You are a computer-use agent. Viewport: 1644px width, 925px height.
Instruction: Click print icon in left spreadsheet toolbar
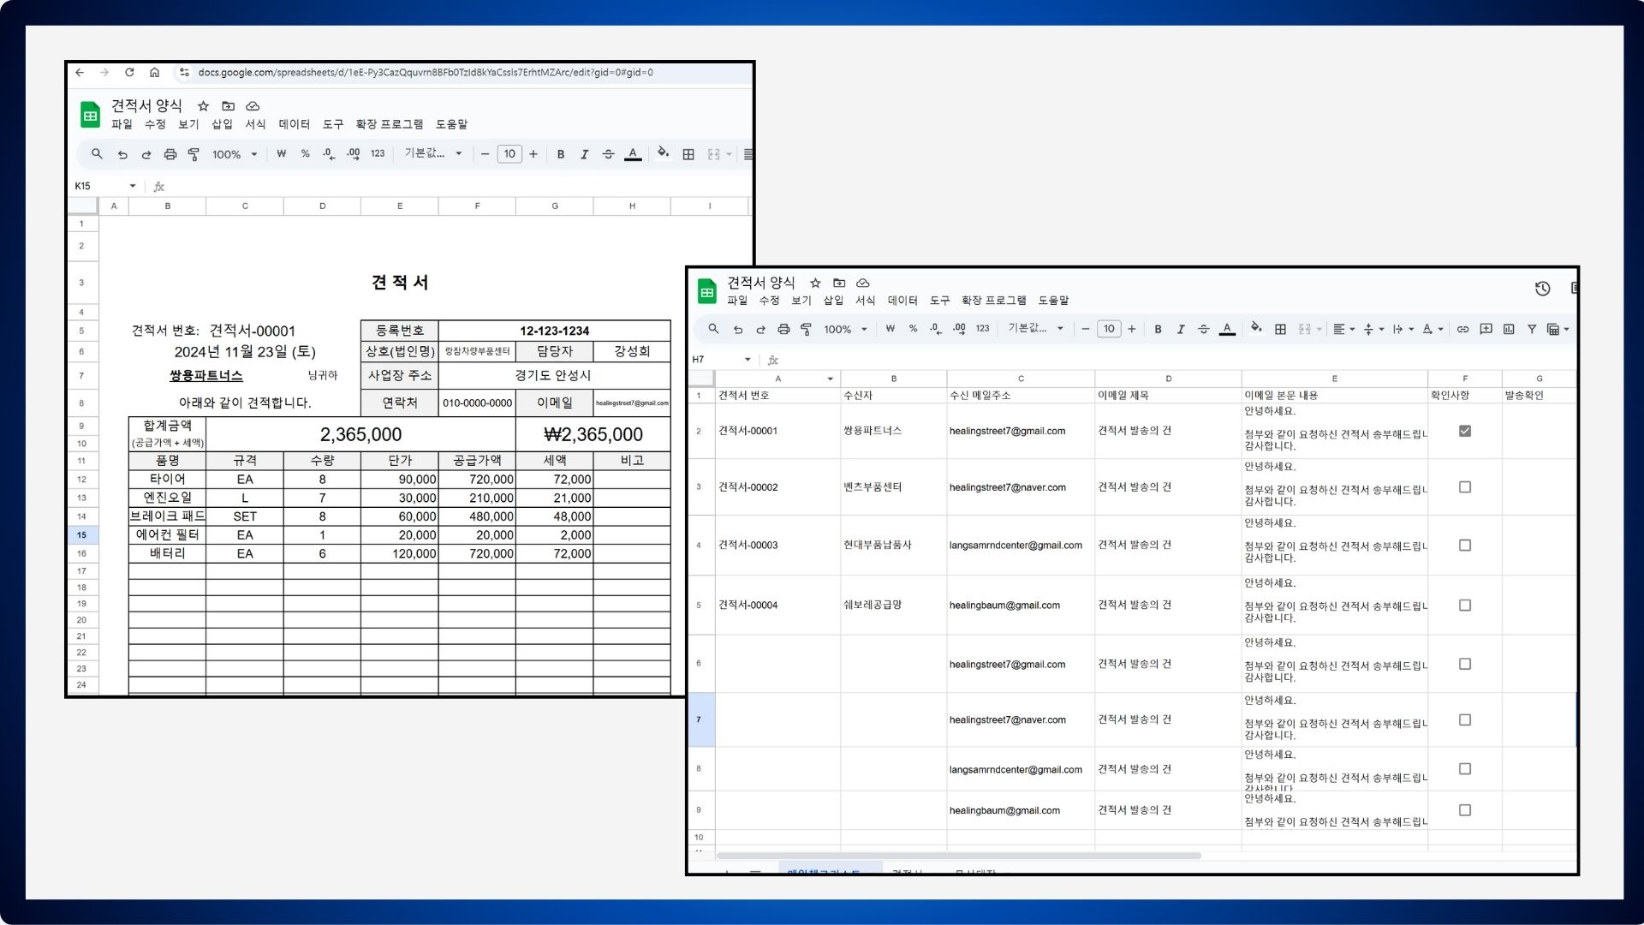click(x=170, y=154)
